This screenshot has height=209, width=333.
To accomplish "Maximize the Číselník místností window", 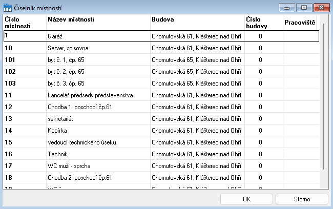I will [304, 8].
